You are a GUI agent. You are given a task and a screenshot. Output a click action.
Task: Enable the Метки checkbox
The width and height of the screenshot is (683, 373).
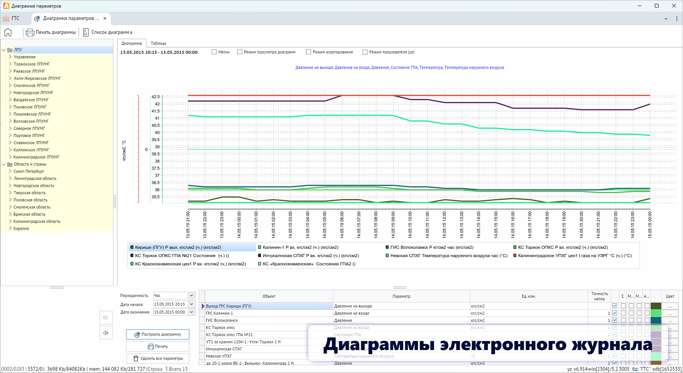pyautogui.click(x=214, y=52)
